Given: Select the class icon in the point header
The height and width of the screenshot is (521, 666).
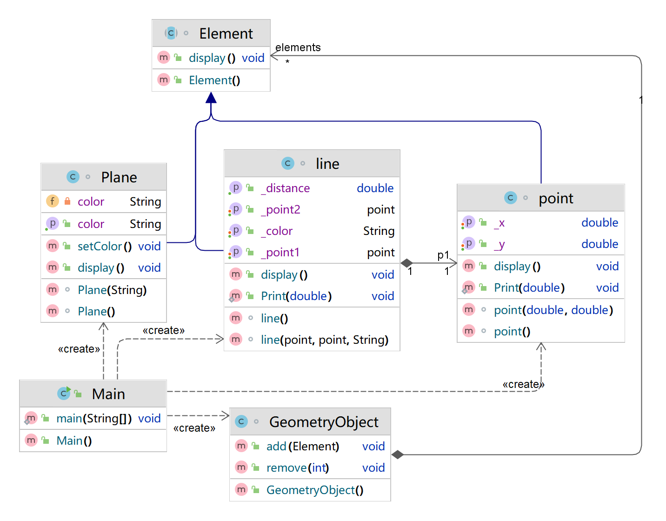Looking at the screenshot, I should 511,198.
